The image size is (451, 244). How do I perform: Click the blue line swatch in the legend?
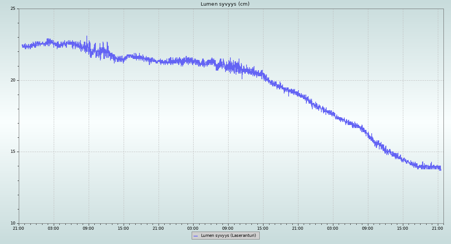point(195,236)
